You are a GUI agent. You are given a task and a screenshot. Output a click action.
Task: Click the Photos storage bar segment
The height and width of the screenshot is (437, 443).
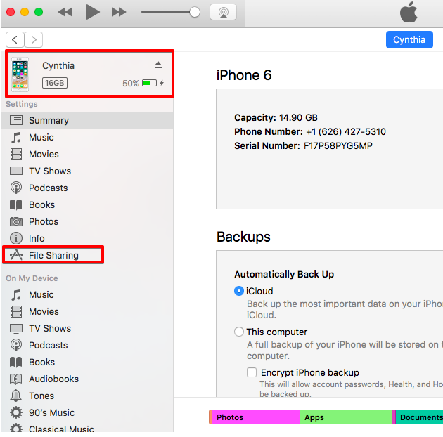tap(256, 417)
